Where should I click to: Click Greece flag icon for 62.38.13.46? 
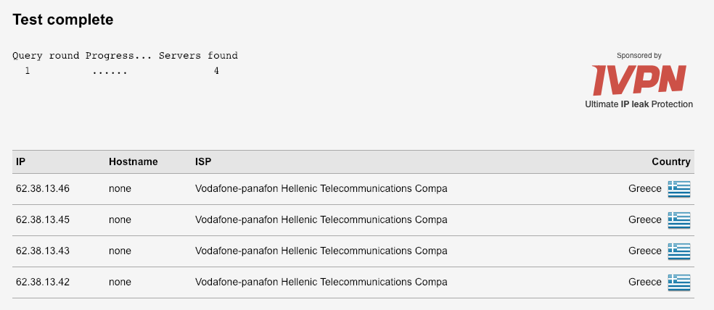[x=679, y=189]
